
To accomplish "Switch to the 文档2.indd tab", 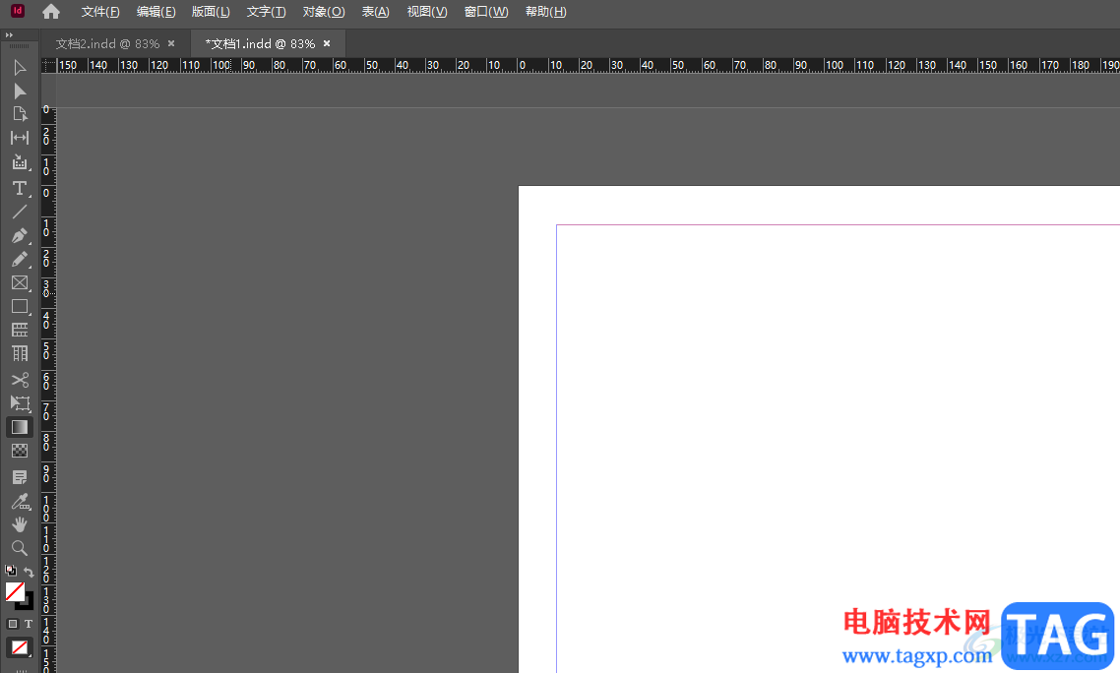I will pyautogui.click(x=107, y=43).
